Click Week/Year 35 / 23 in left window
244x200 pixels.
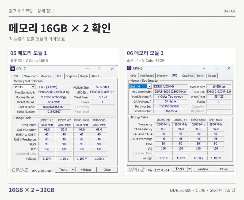(x=102, y=97)
